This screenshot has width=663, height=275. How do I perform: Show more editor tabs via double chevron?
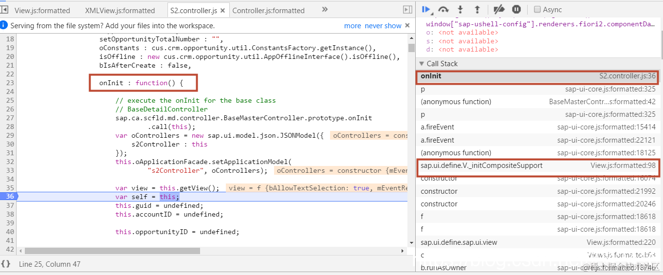click(325, 9)
